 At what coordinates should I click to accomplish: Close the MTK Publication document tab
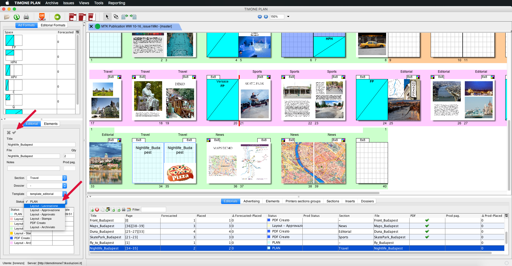click(91, 26)
